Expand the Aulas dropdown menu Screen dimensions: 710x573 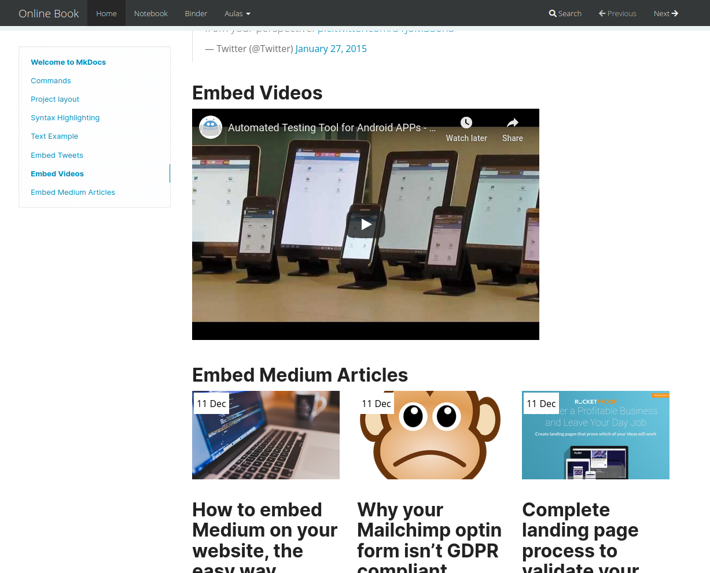click(x=237, y=13)
